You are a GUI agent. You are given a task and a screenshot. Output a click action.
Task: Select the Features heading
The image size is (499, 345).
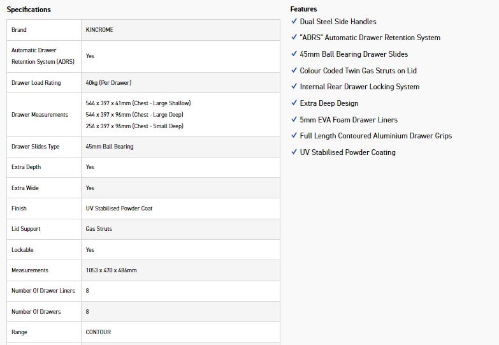(303, 9)
